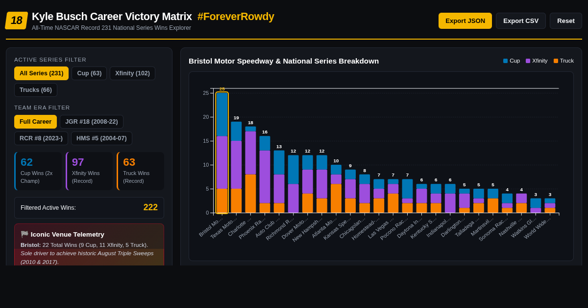The height and width of the screenshot is (308, 588).
Task: Select the Charlotte bar labeled 18
Action: [250, 170]
